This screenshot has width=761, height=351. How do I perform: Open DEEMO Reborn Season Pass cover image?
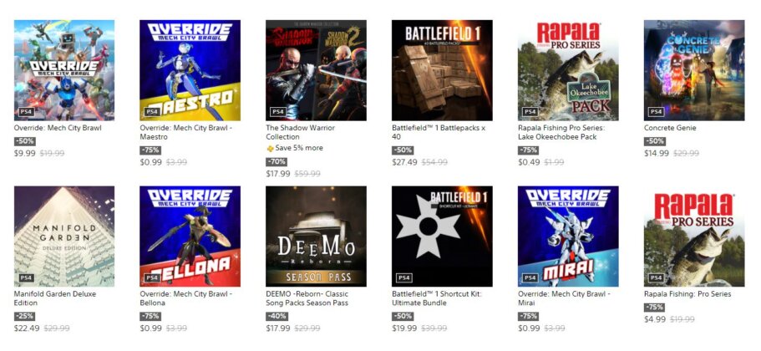[x=316, y=237]
